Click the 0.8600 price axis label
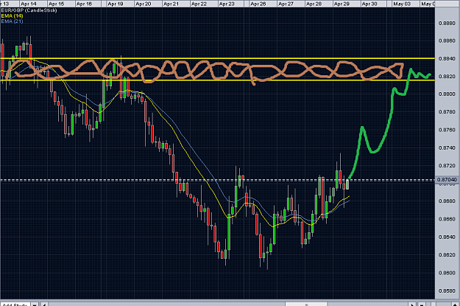 447,273
